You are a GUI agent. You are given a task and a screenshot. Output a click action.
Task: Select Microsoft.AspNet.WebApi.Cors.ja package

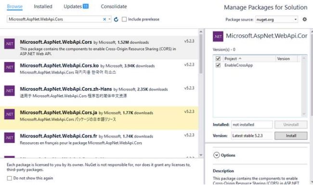click(99, 118)
